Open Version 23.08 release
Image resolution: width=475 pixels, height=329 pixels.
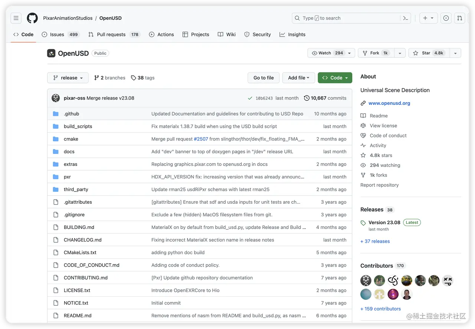click(384, 223)
